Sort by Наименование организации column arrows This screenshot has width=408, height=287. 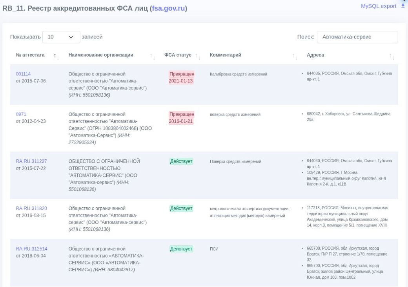click(153, 56)
